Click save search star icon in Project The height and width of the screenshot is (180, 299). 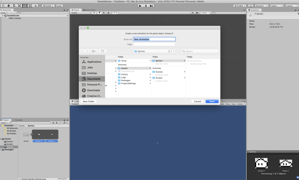(60, 123)
